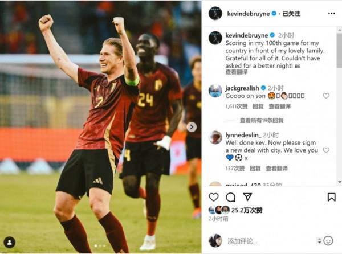Open emoji picker smiley icon

click(328, 241)
